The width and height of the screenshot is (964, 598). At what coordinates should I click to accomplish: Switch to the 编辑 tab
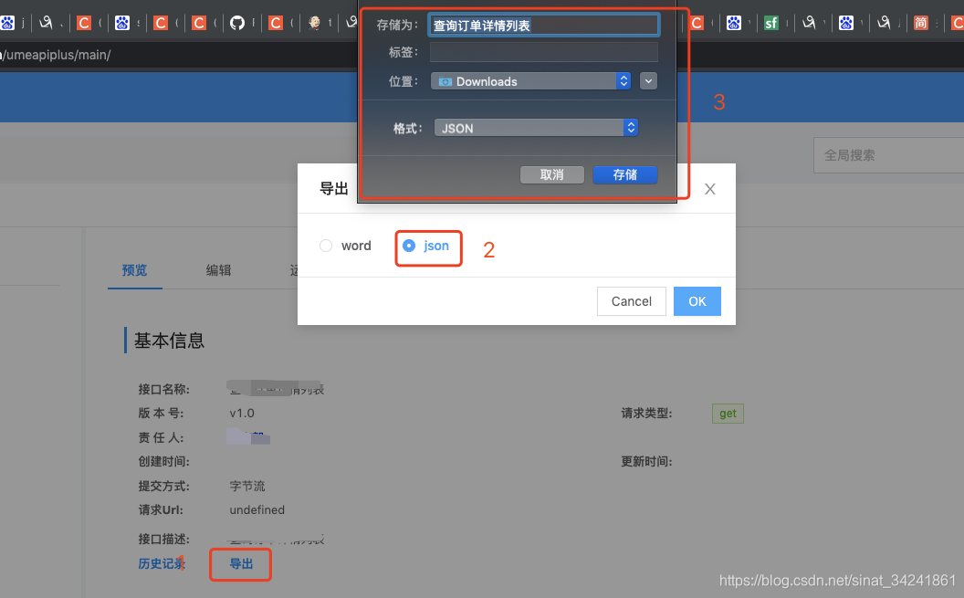point(218,270)
